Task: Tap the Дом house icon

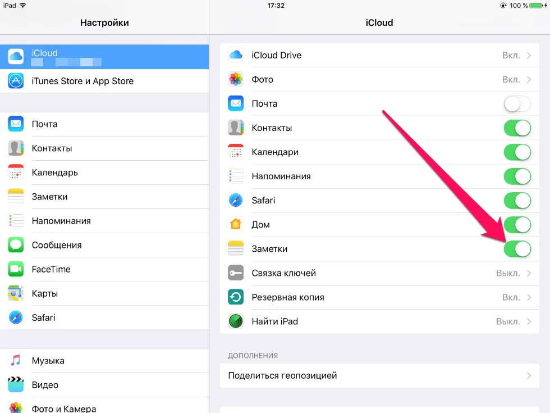Action: [236, 224]
